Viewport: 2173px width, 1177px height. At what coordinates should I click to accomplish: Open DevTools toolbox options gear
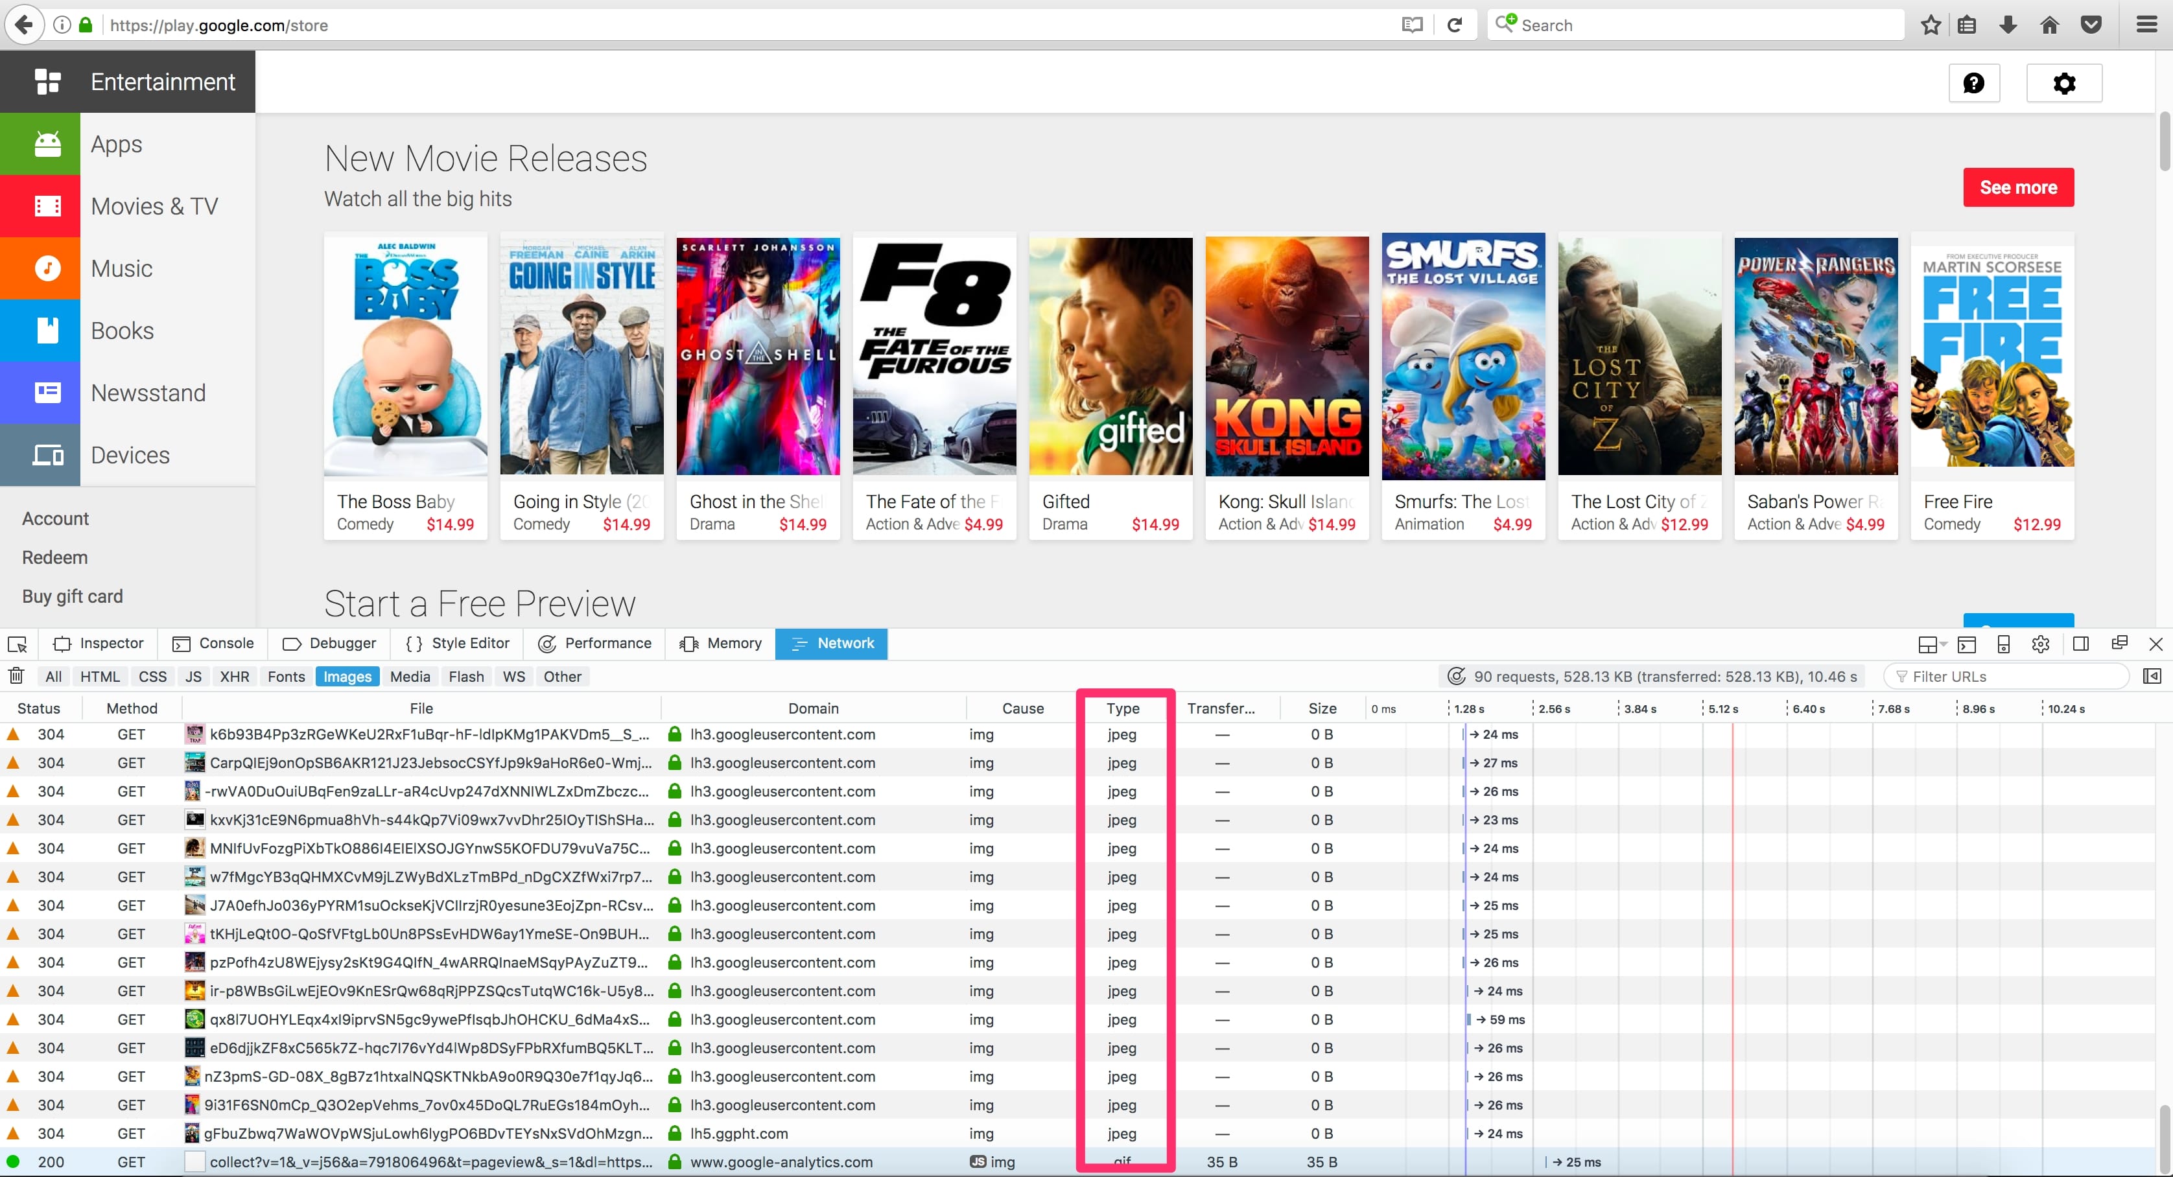2041,644
